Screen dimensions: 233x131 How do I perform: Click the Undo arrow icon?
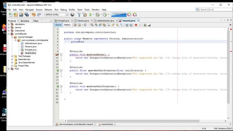tap(33, 15)
